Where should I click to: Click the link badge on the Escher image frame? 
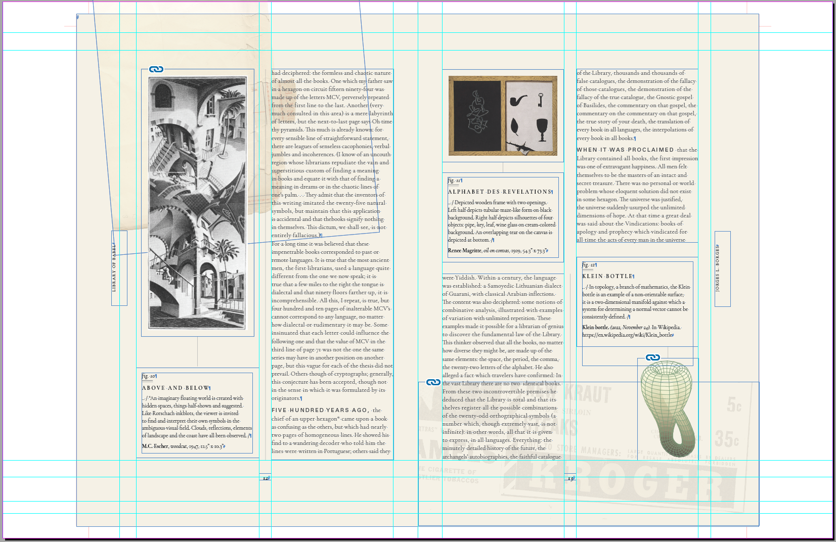(x=156, y=69)
